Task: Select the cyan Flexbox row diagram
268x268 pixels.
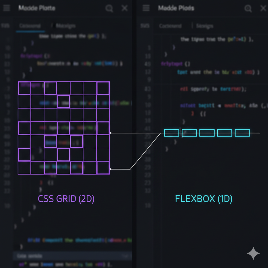Action: pos(207,133)
